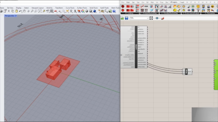This screenshot has width=218, height=122.
Task: Click the blue Save floppy icon in Grasshopper
Action: (x=126, y=18)
